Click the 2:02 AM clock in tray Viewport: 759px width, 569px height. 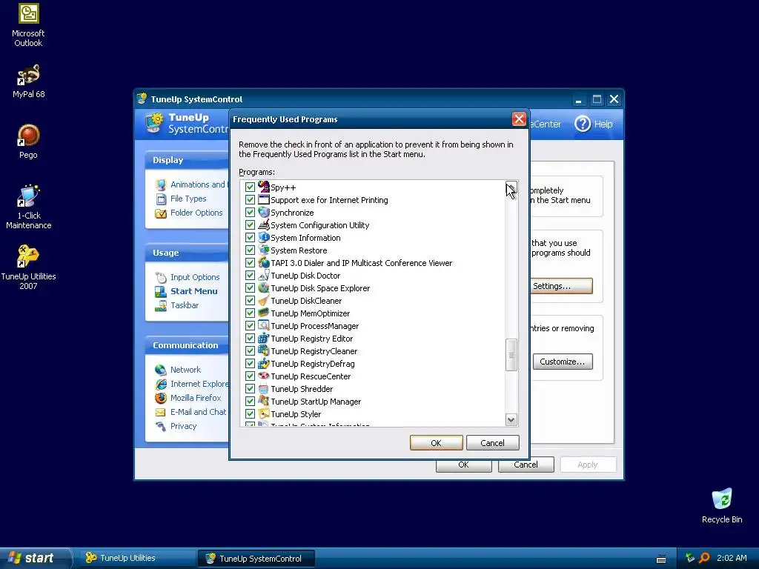pos(732,558)
